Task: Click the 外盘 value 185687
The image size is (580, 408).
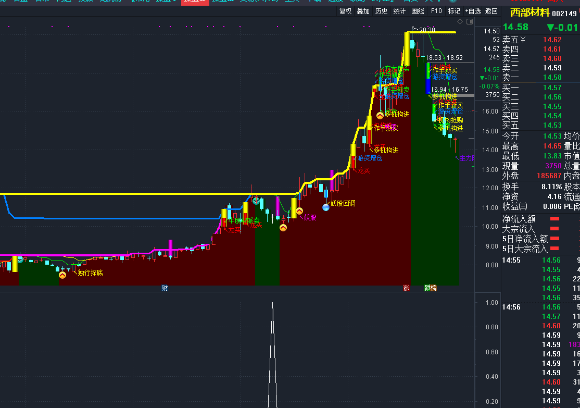Action: point(549,176)
